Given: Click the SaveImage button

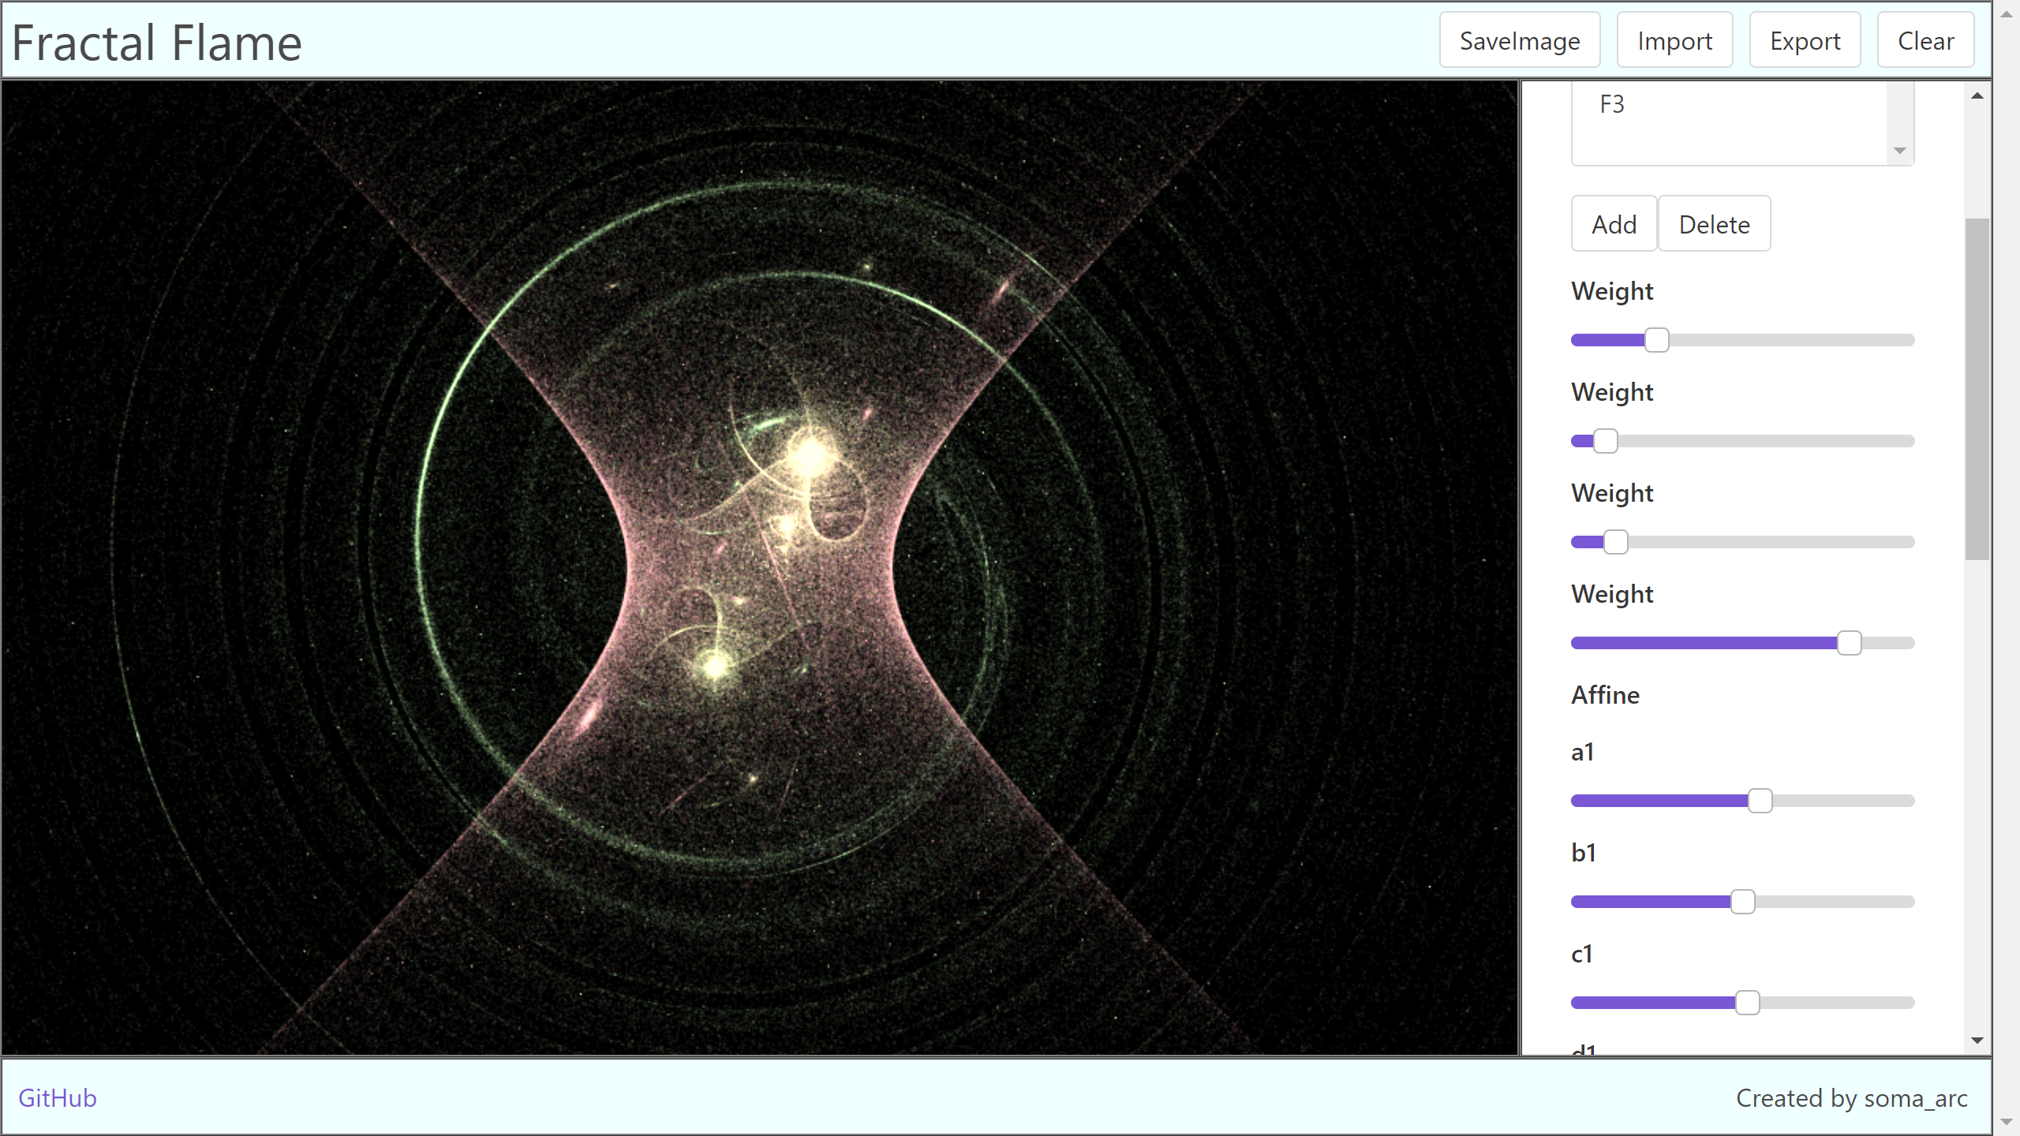Looking at the screenshot, I should 1519,42.
